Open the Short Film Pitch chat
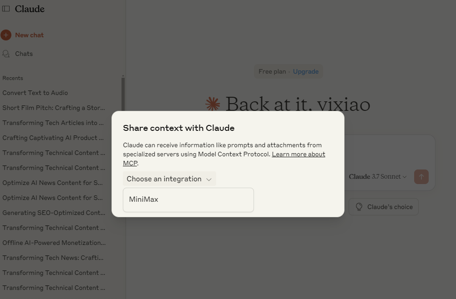 (54, 108)
